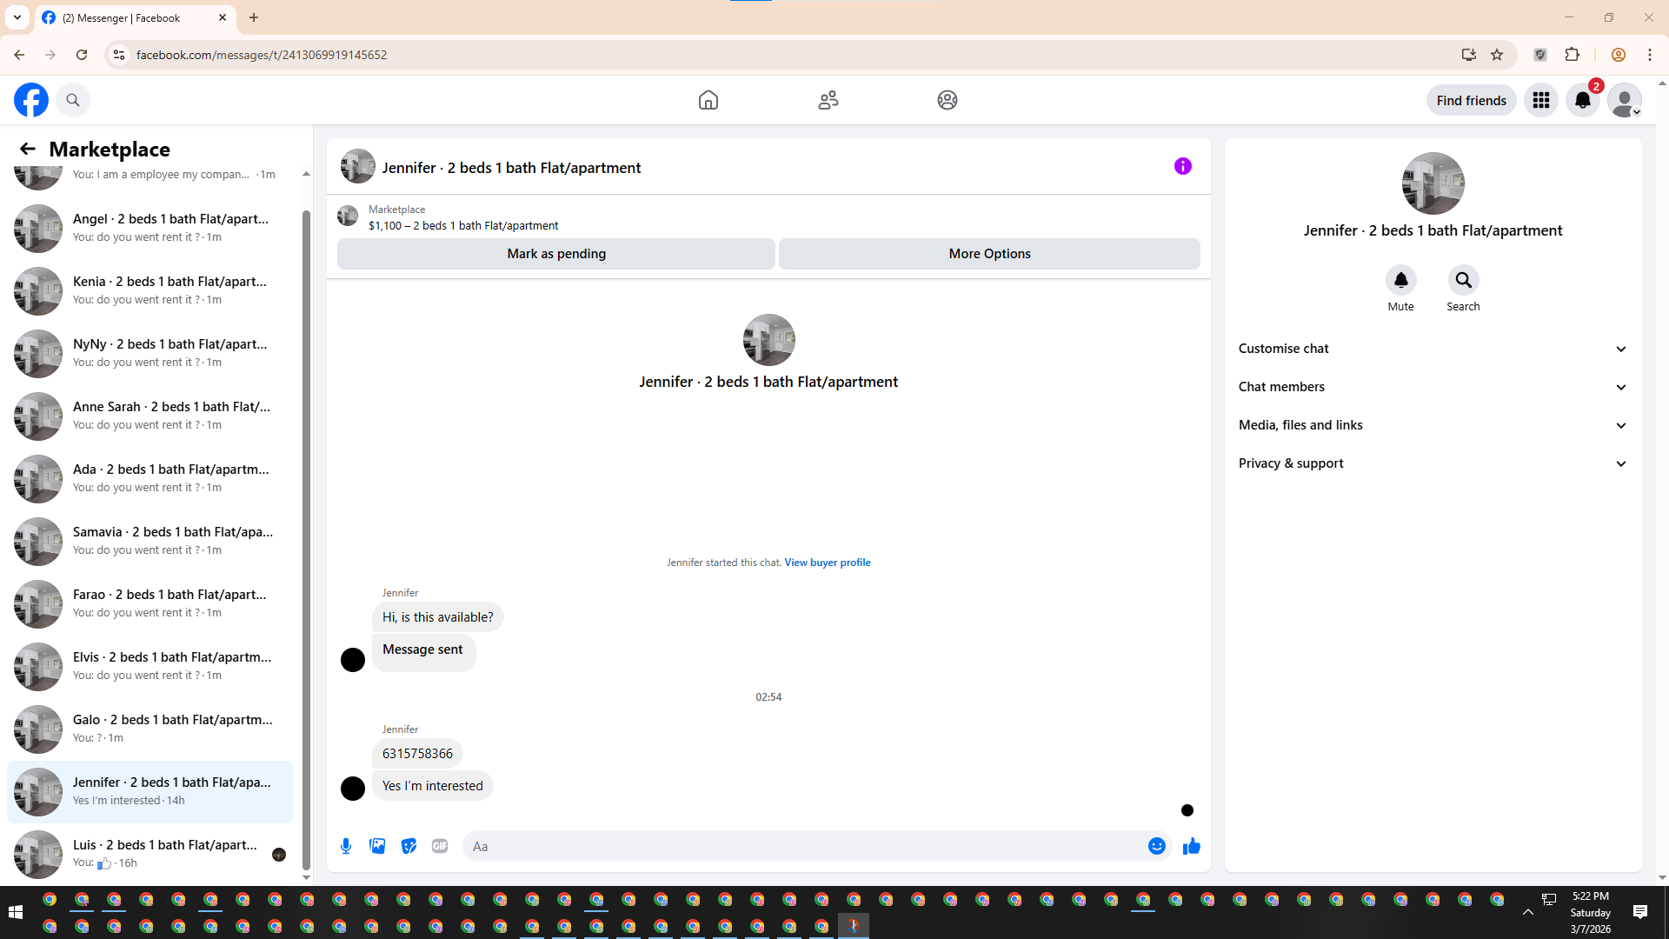This screenshot has height=939, width=1669.
Task: Open Elvis's apartment conversation
Action: [x=150, y=666]
